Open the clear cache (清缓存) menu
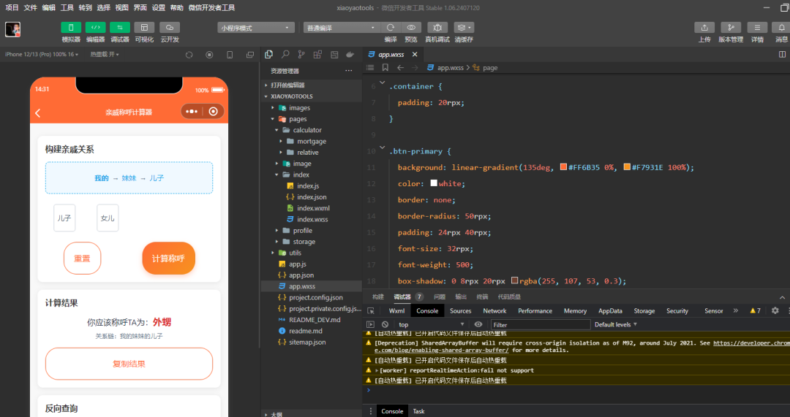The image size is (790, 417). 464,28
